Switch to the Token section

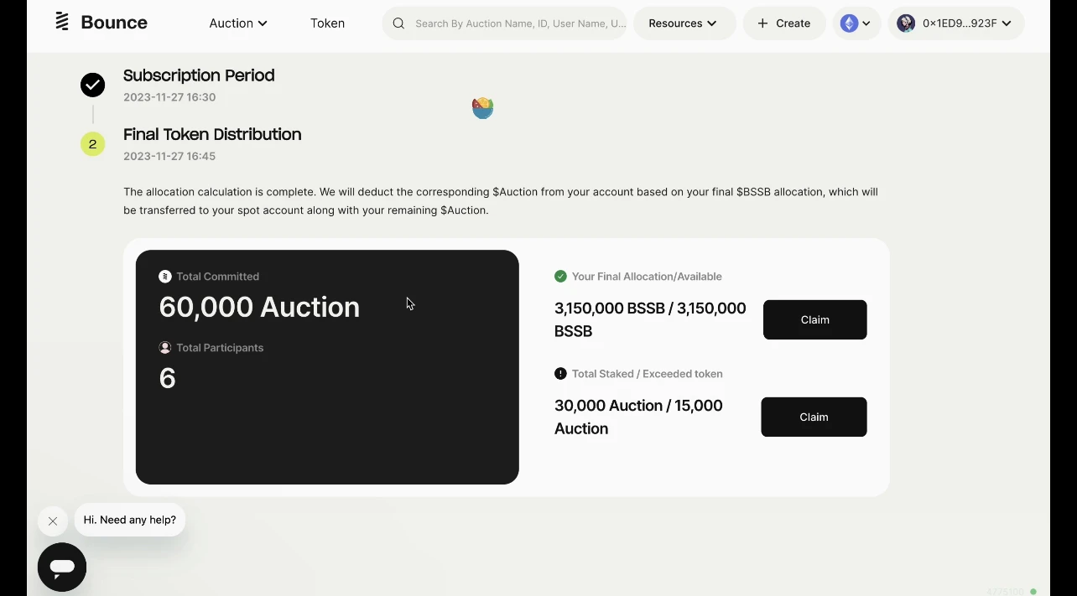[327, 23]
